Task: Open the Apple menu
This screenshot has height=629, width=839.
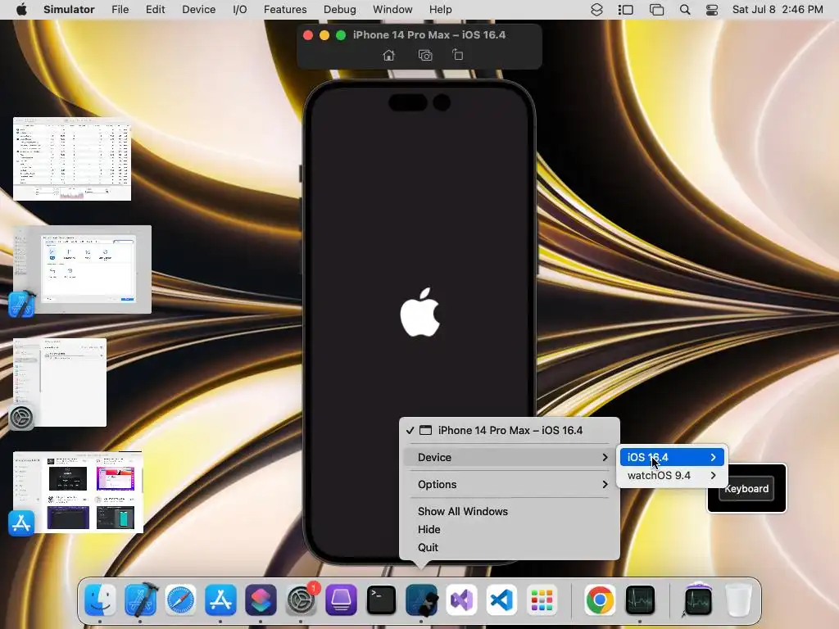Action: tap(21, 9)
